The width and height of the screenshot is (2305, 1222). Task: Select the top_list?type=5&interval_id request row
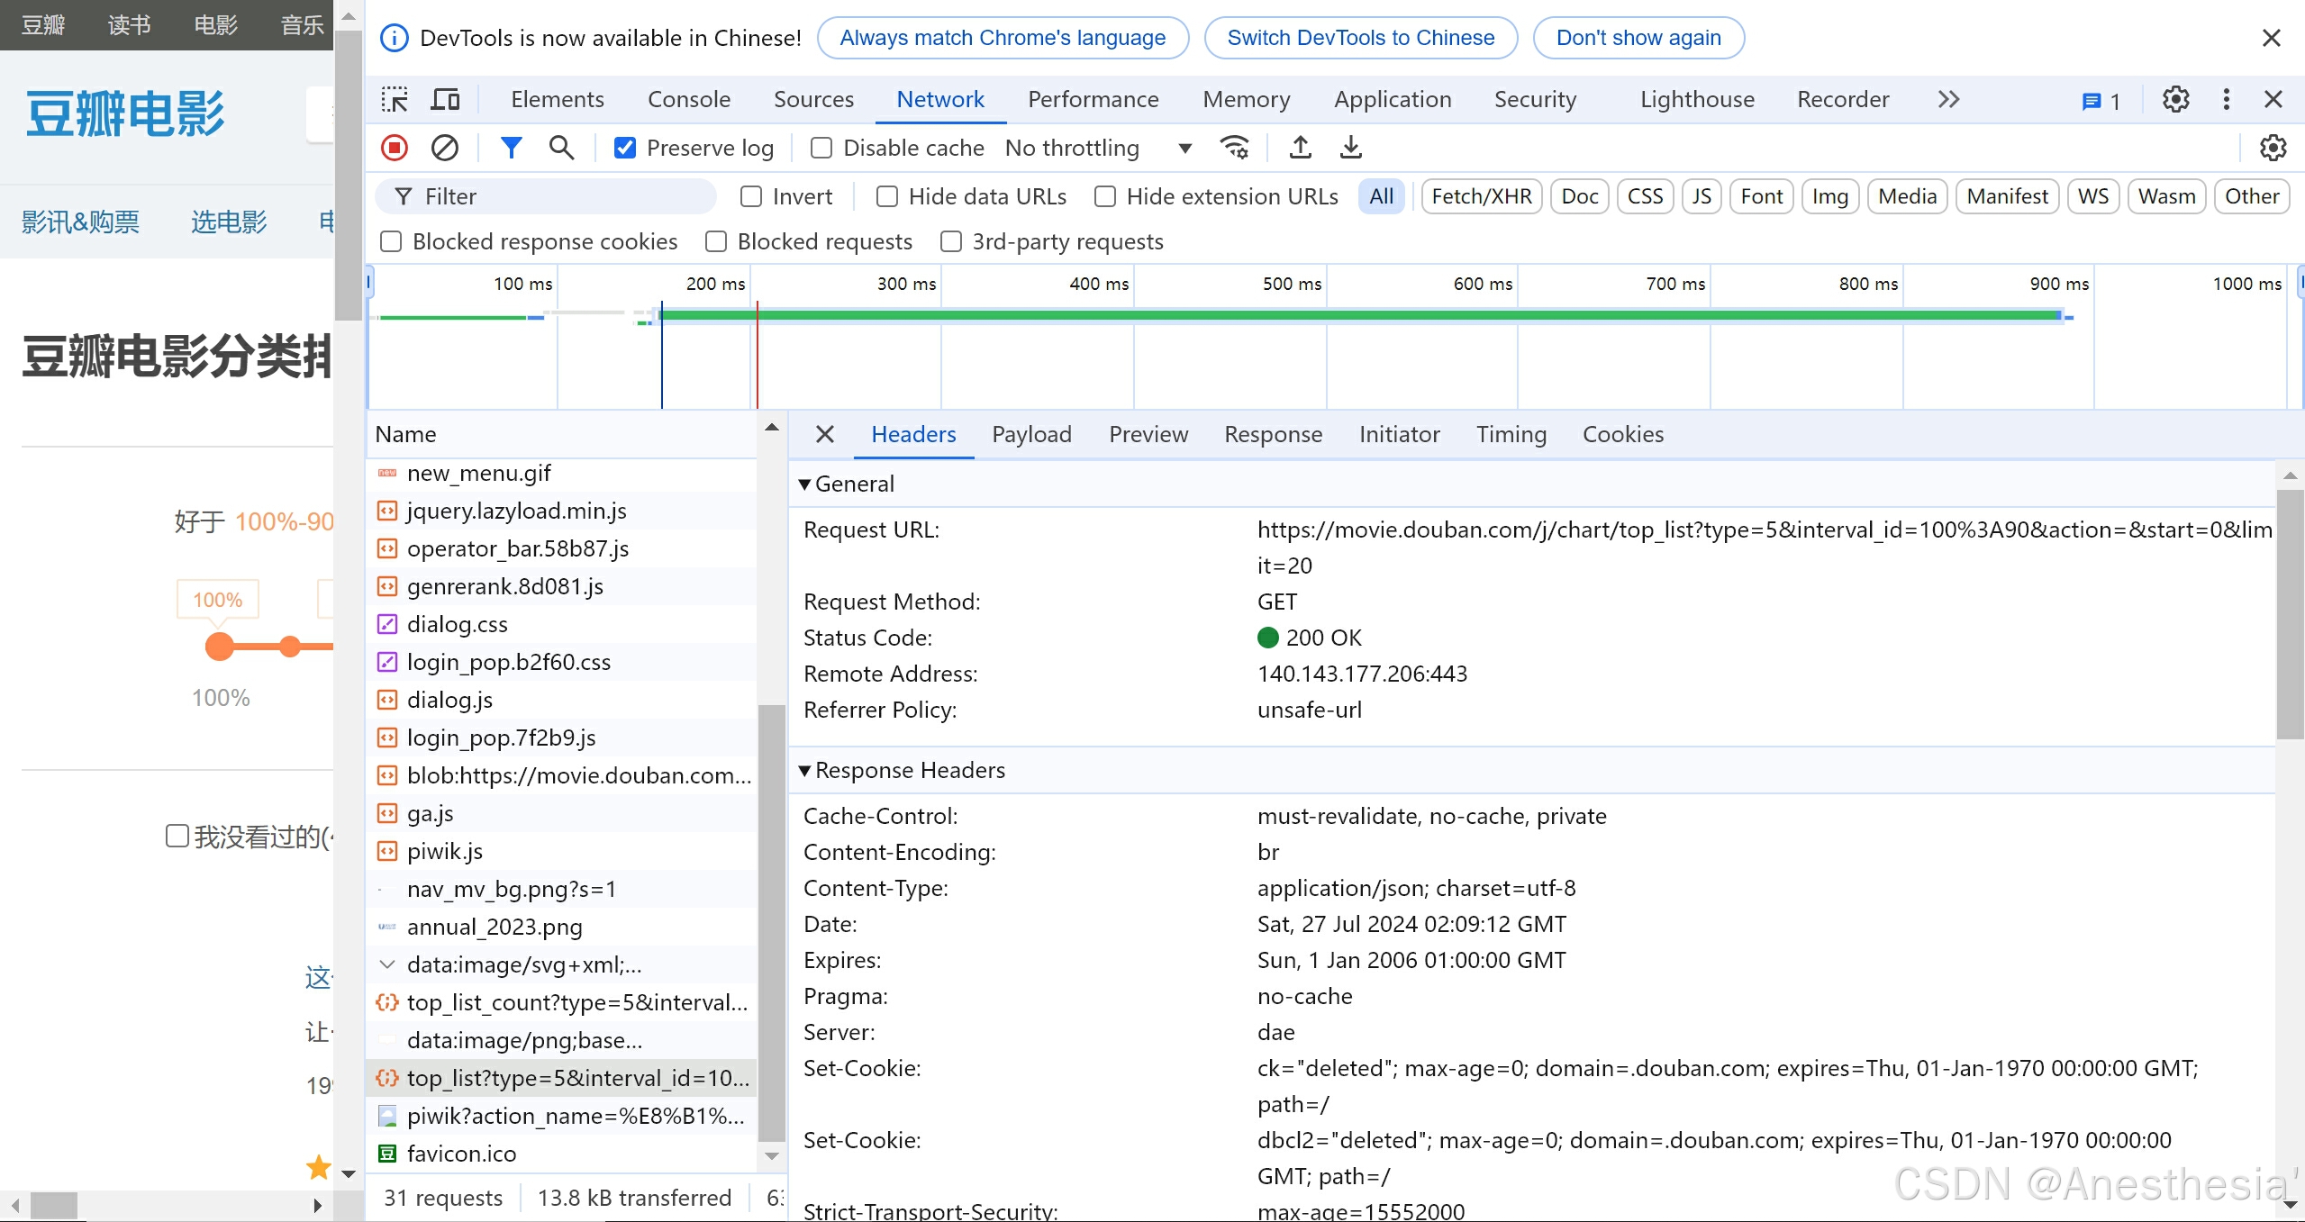(562, 1079)
